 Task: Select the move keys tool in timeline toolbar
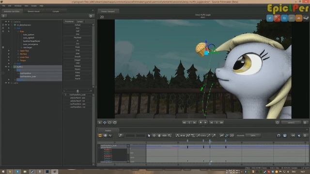pos(154,135)
